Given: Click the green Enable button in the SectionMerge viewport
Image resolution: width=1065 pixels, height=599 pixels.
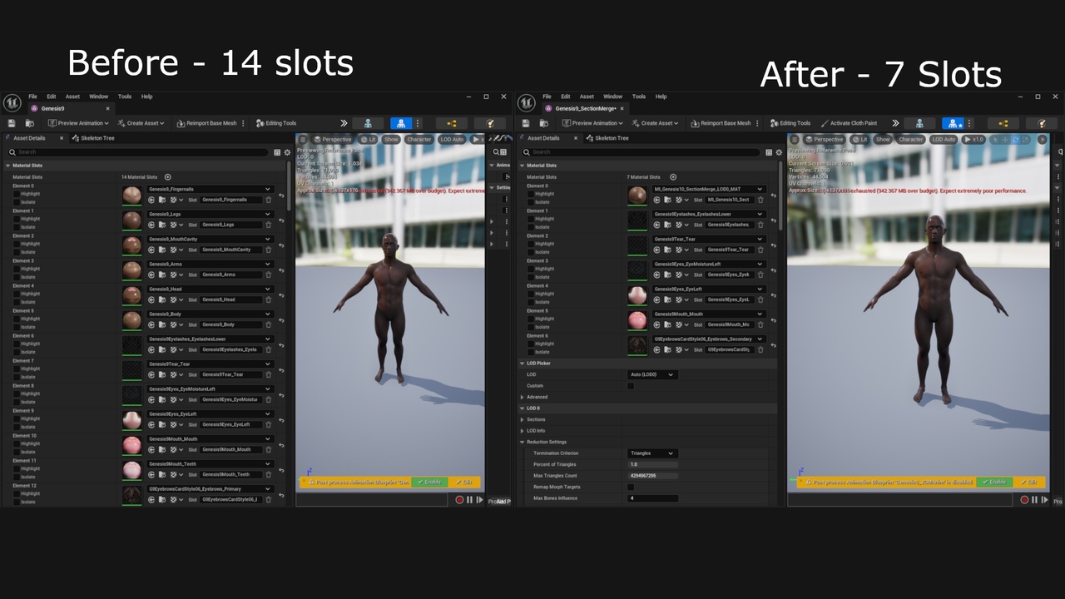Looking at the screenshot, I should [994, 482].
